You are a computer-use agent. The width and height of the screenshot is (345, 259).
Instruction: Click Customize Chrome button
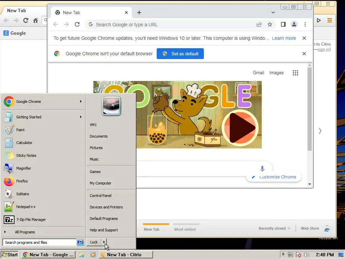(274, 177)
